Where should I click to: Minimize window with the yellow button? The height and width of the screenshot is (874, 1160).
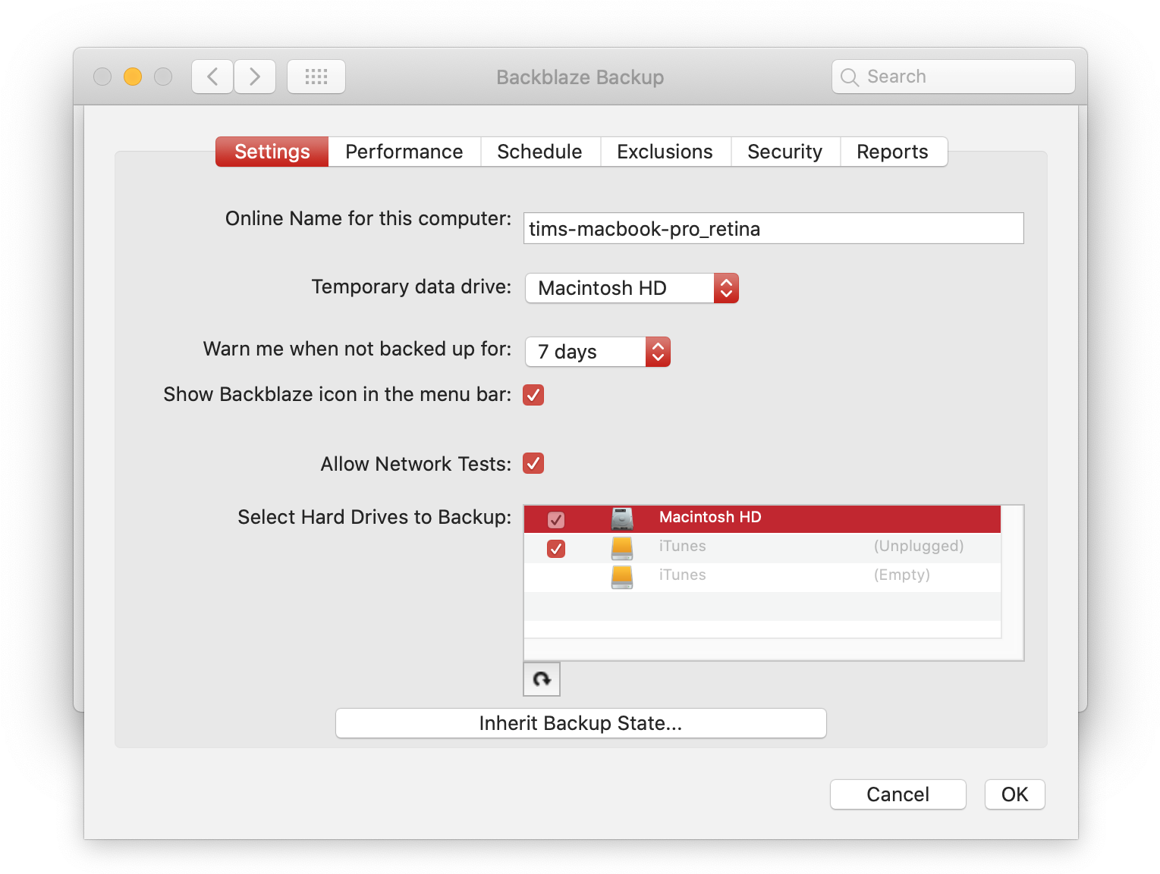coord(133,77)
